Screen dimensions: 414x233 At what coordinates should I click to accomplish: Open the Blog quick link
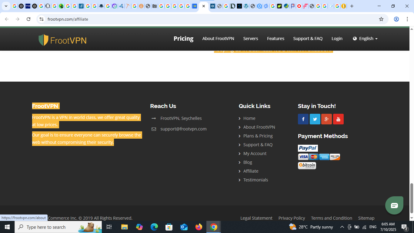pyautogui.click(x=248, y=162)
